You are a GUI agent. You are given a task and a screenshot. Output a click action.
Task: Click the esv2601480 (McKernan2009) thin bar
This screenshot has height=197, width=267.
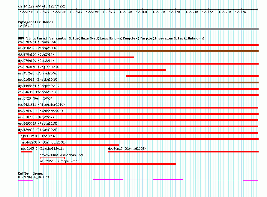52,158
